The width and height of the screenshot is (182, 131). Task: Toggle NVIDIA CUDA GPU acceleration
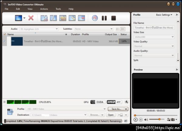point(98,102)
